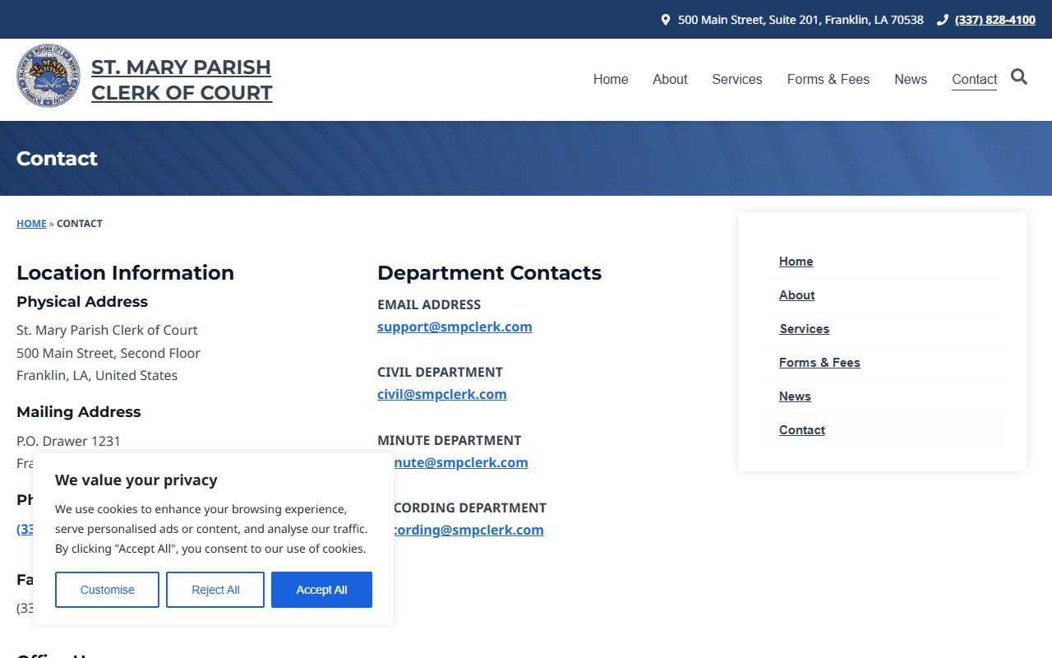This screenshot has height=658, width=1052.
Task: Click the MINUTE DEPARTMENT label
Action: coord(450,440)
